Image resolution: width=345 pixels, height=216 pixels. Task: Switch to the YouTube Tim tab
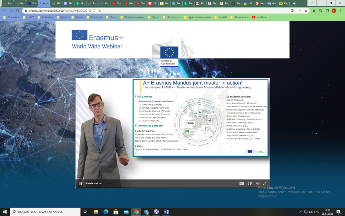(x=141, y=3)
